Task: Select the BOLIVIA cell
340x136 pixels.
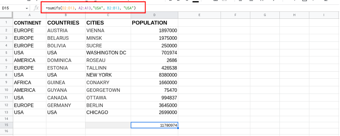Action: pyautogui.click(x=66, y=46)
